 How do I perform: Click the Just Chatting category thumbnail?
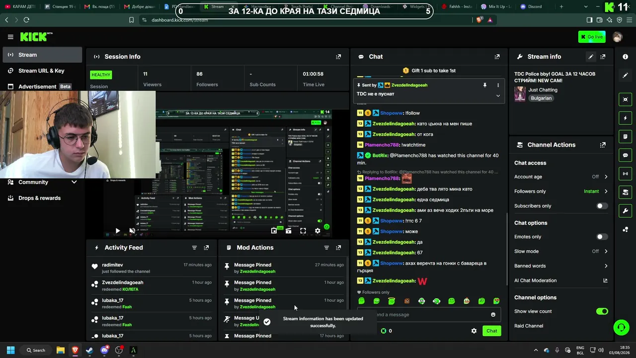(x=520, y=94)
